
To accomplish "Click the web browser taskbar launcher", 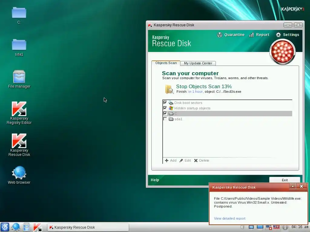I will coord(16,227).
